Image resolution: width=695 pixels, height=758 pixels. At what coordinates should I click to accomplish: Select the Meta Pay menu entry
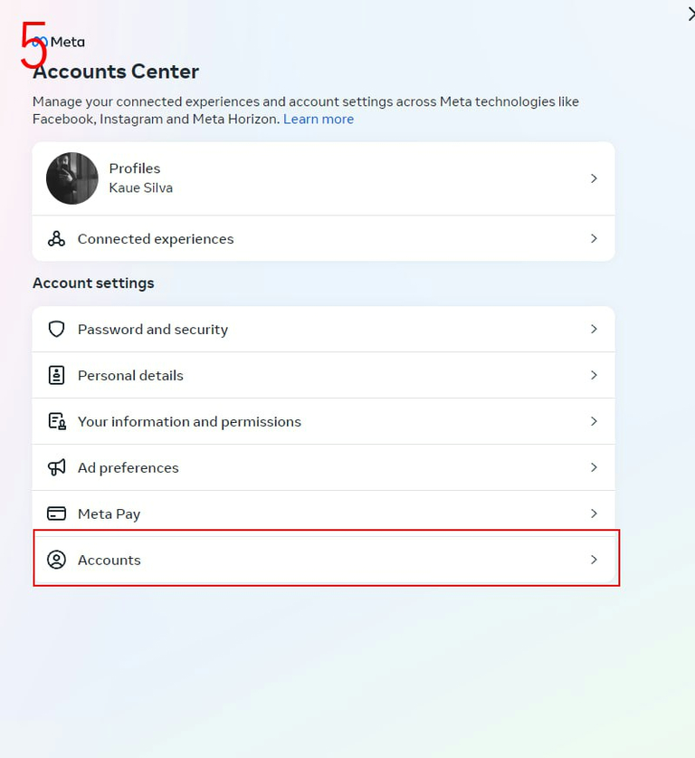coord(109,514)
